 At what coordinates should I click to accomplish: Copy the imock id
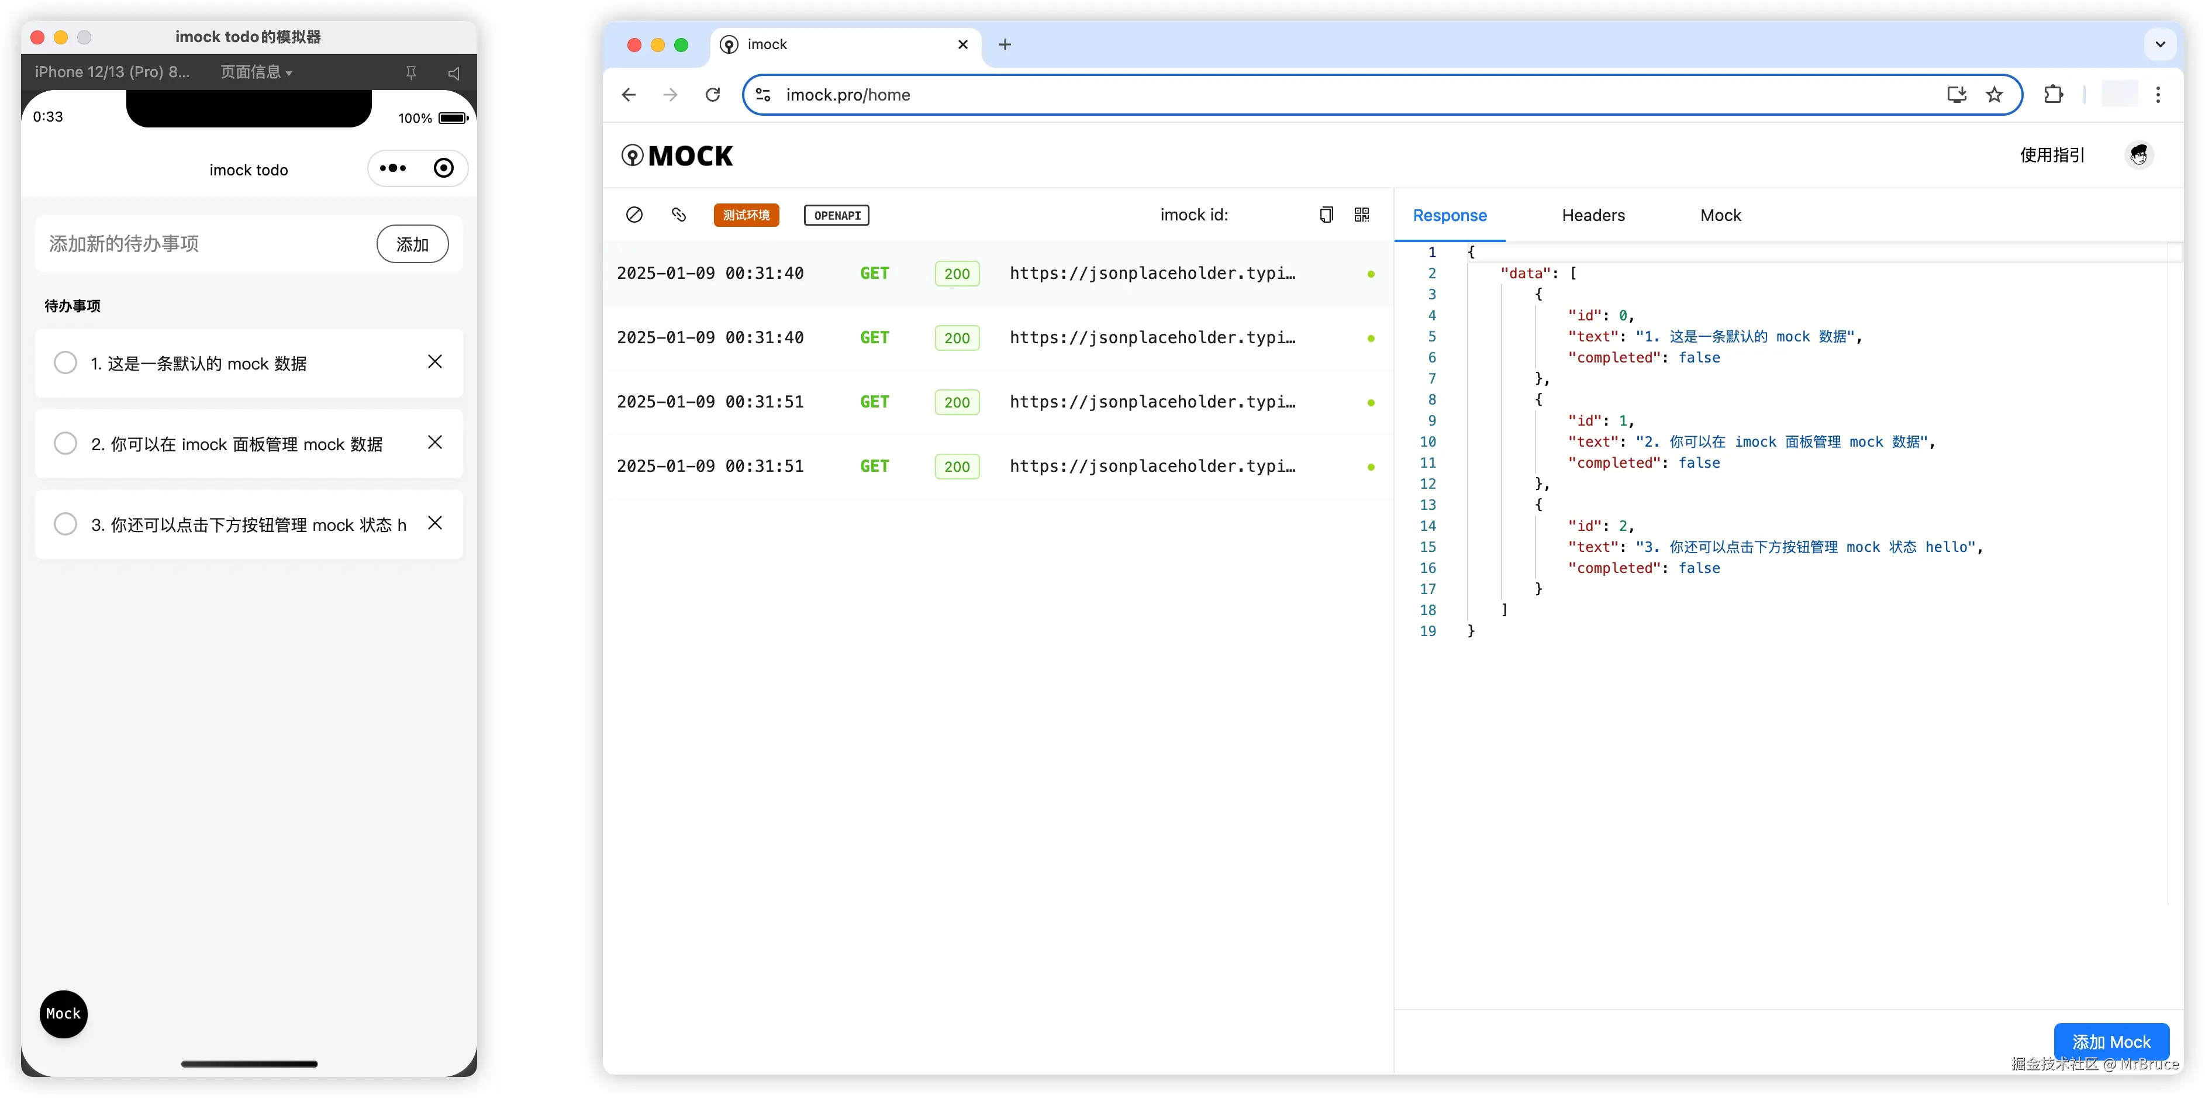(1326, 215)
